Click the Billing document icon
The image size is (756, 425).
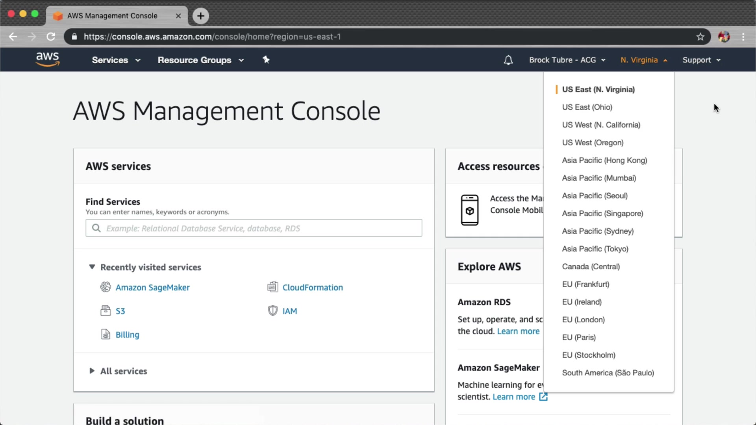tap(106, 334)
